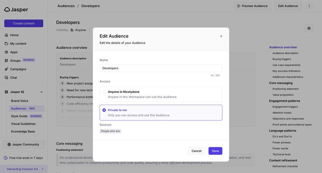Select Audiences under Jasper IQ
The image size is (322, 173).
(x=27, y=108)
